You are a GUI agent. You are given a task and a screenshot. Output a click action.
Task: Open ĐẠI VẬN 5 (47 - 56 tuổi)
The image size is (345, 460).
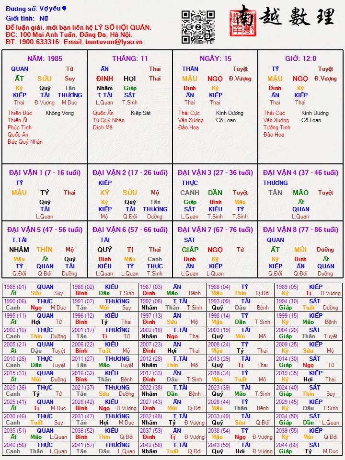(x=45, y=230)
